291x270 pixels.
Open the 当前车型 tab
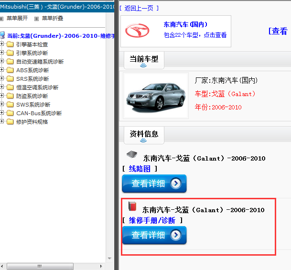tap(144, 60)
